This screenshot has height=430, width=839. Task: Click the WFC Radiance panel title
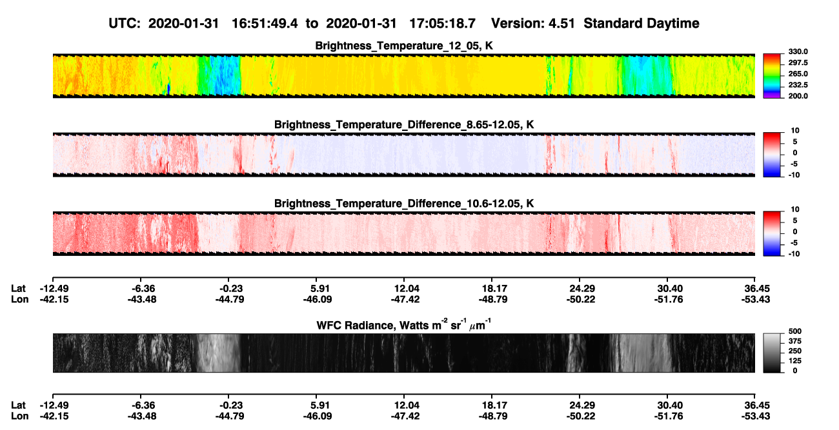click(404, 324)
